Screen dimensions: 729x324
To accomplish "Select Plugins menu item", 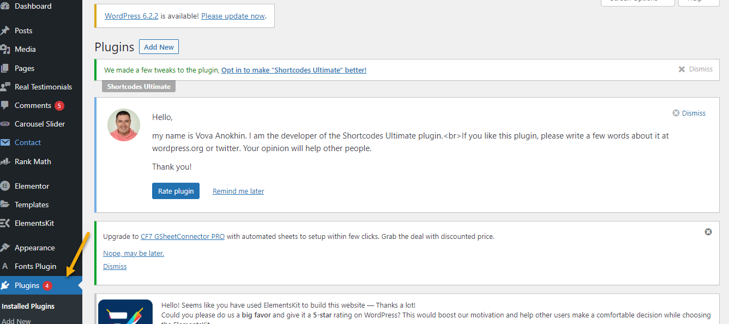I will click(x=41, y=285).
